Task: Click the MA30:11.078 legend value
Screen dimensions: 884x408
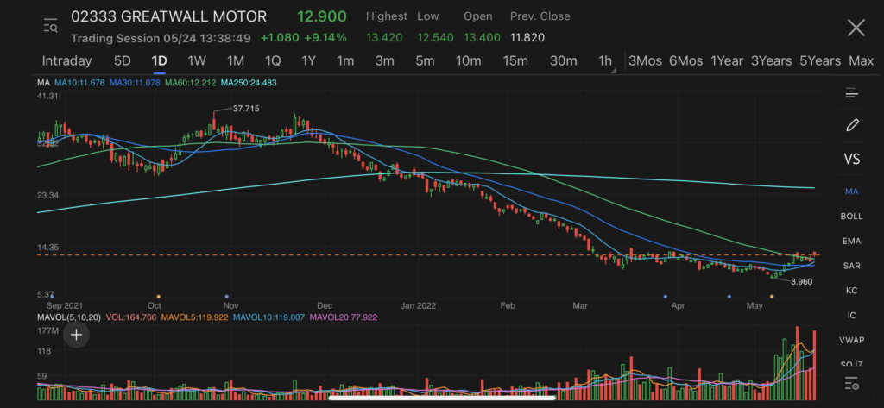Action: click(x=135, y=83)
